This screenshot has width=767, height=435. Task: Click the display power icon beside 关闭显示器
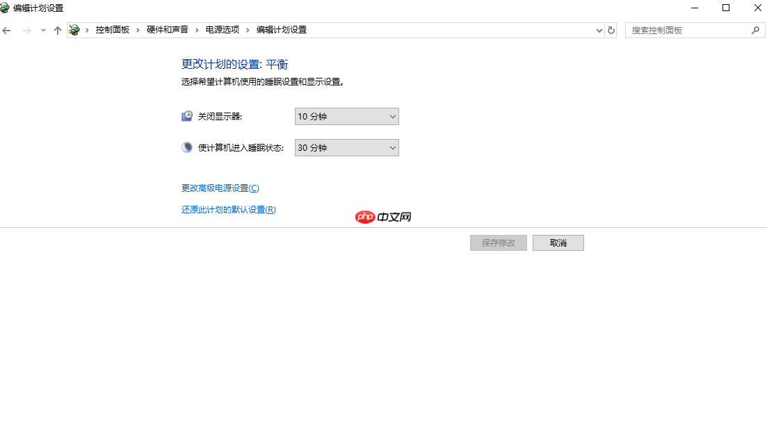[186, 115]
